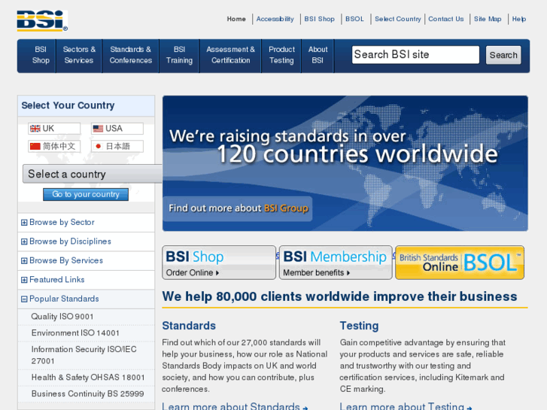The image size is (547, 410).
Task: Click the Search BSI site field
Action: (415, 55)
